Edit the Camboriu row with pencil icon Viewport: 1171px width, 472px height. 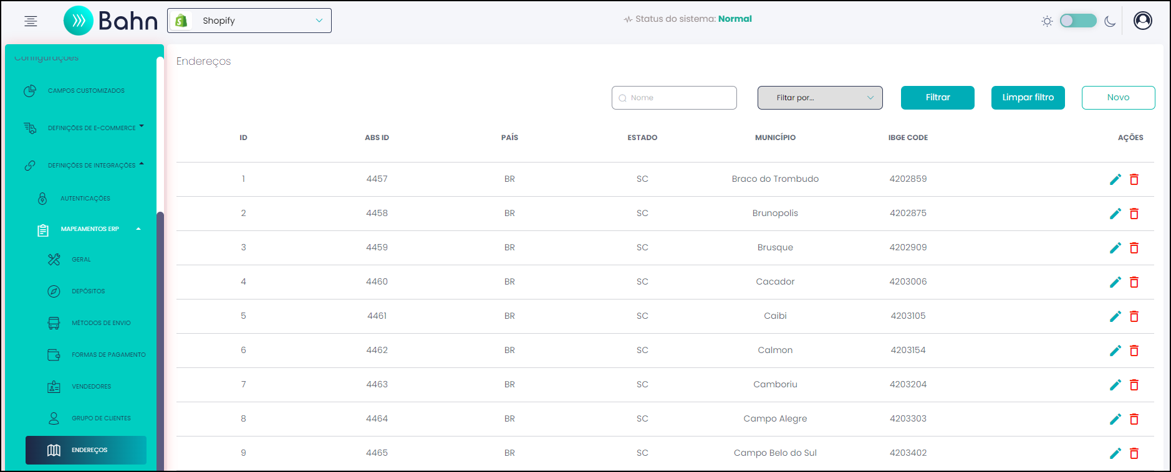1116,385
